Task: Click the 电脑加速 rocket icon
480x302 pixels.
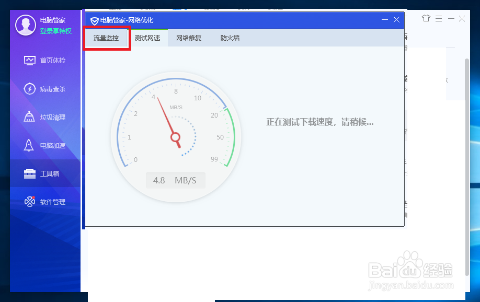Action: click(29, 145)
